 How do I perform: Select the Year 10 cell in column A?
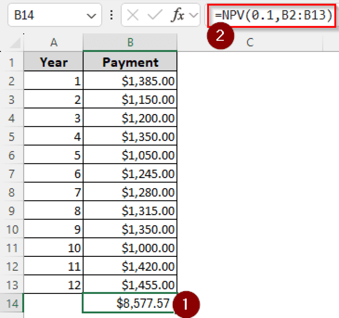click(x=53, y=248)
